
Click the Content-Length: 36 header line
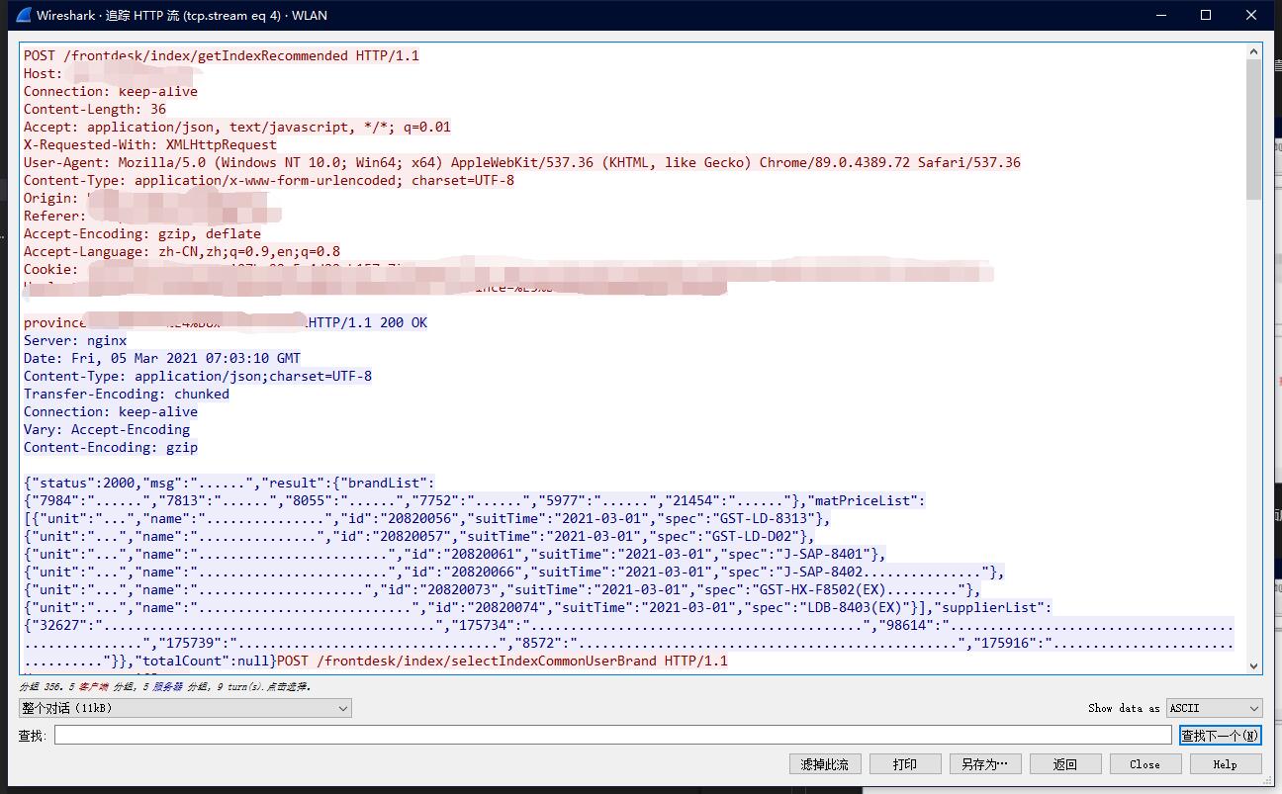tap(95, 109)
